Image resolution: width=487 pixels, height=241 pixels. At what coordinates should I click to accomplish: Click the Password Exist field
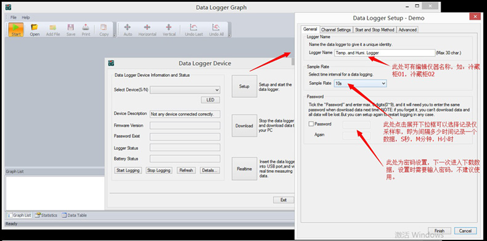pos(185,136)
